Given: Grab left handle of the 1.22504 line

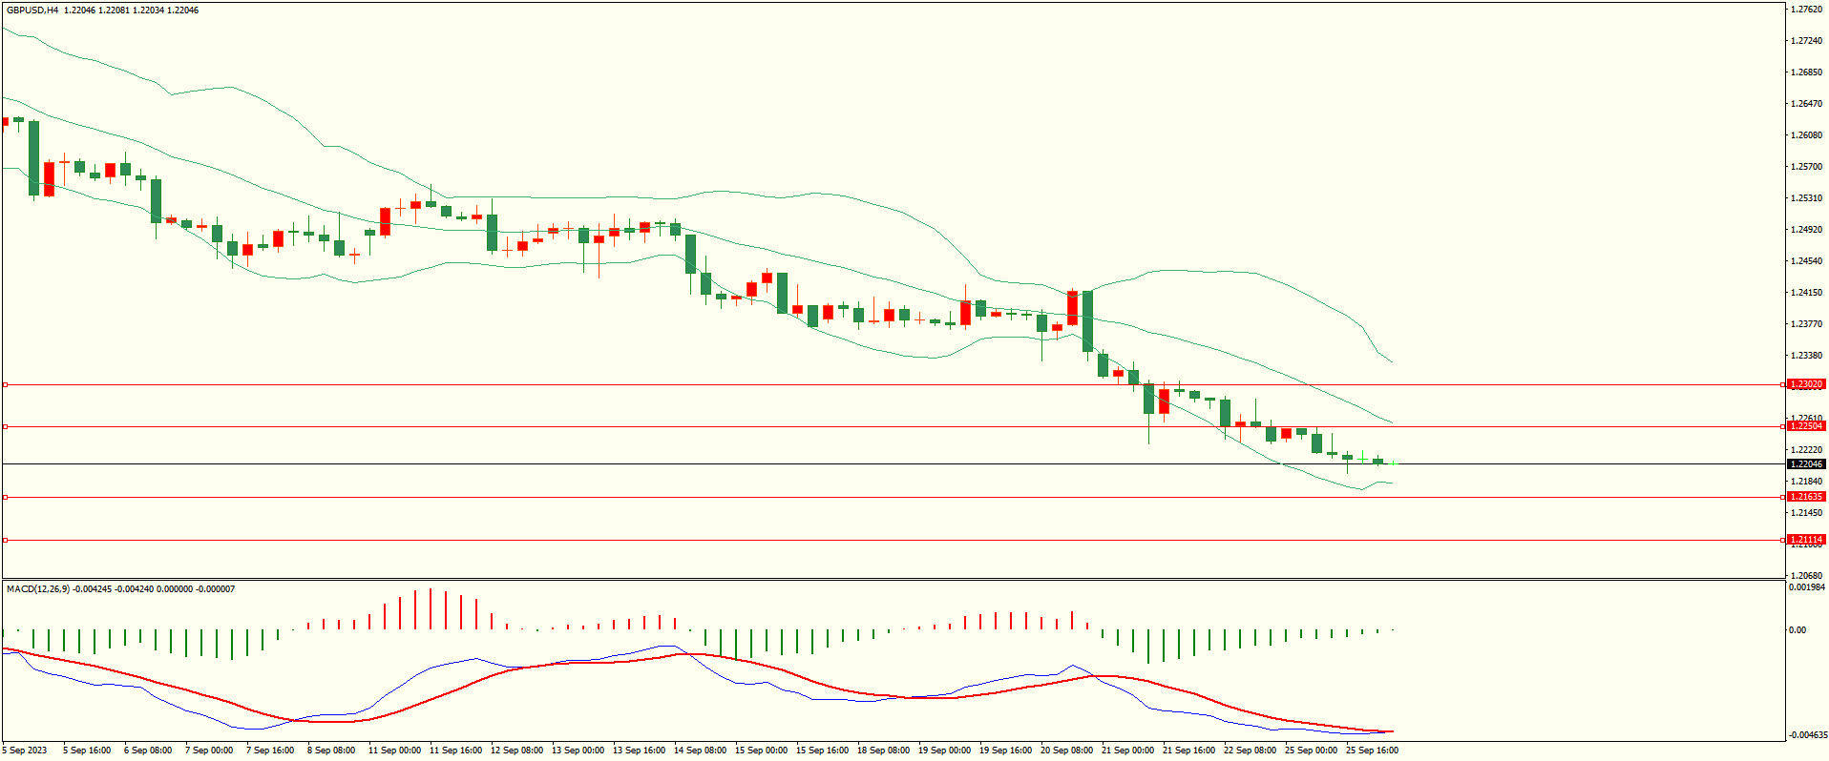Looking at the screenshot, I should tap(5, 426).
